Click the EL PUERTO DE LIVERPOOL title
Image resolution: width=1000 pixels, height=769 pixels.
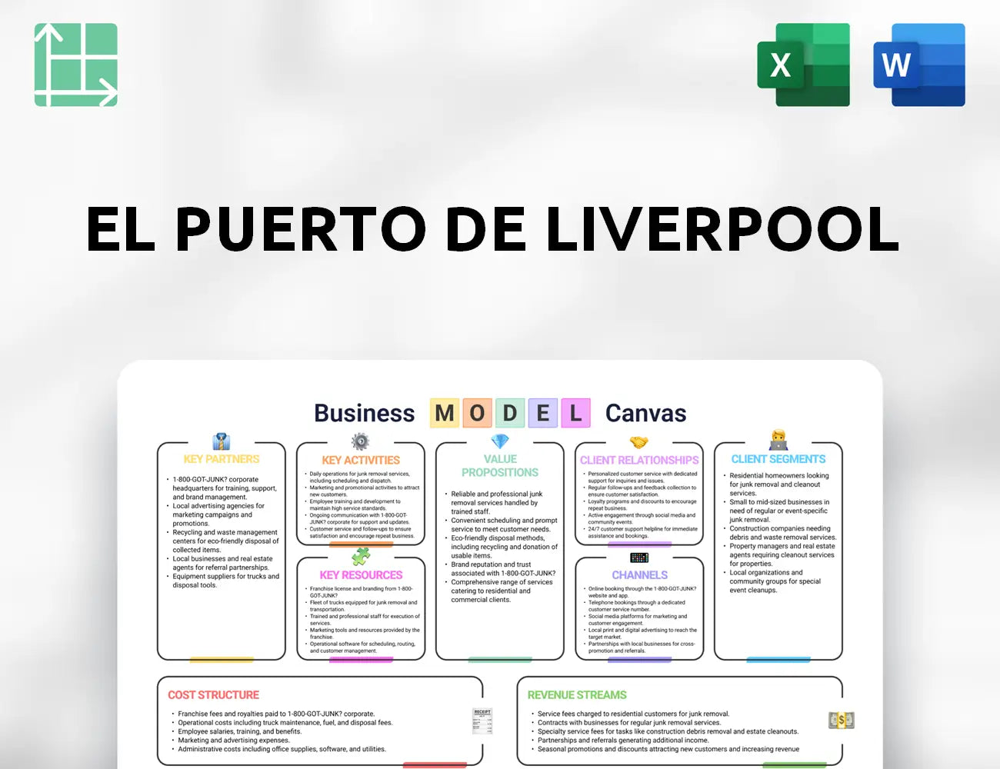(492, 228)
